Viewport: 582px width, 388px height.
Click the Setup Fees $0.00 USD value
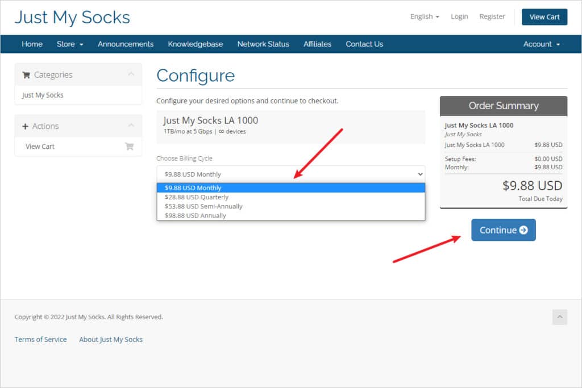point(548,158)
